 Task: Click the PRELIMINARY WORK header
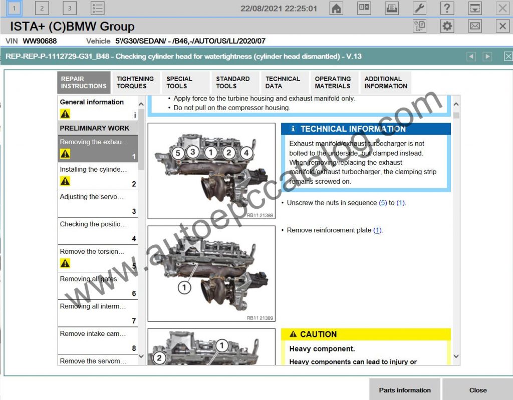click(98, 128)
